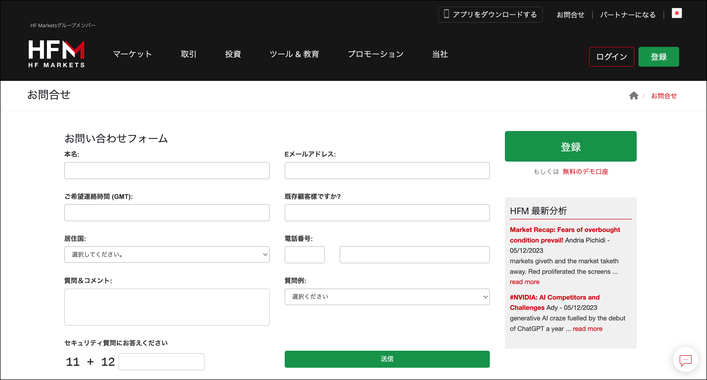Open the chat widget bubble
This screenshot has width=707, height=380.
(685, 359)
